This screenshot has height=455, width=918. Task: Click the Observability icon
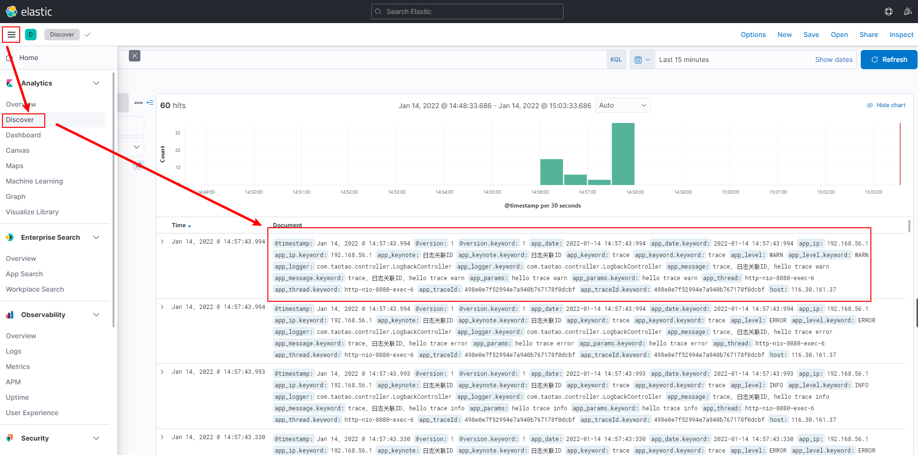click(10, 315)
